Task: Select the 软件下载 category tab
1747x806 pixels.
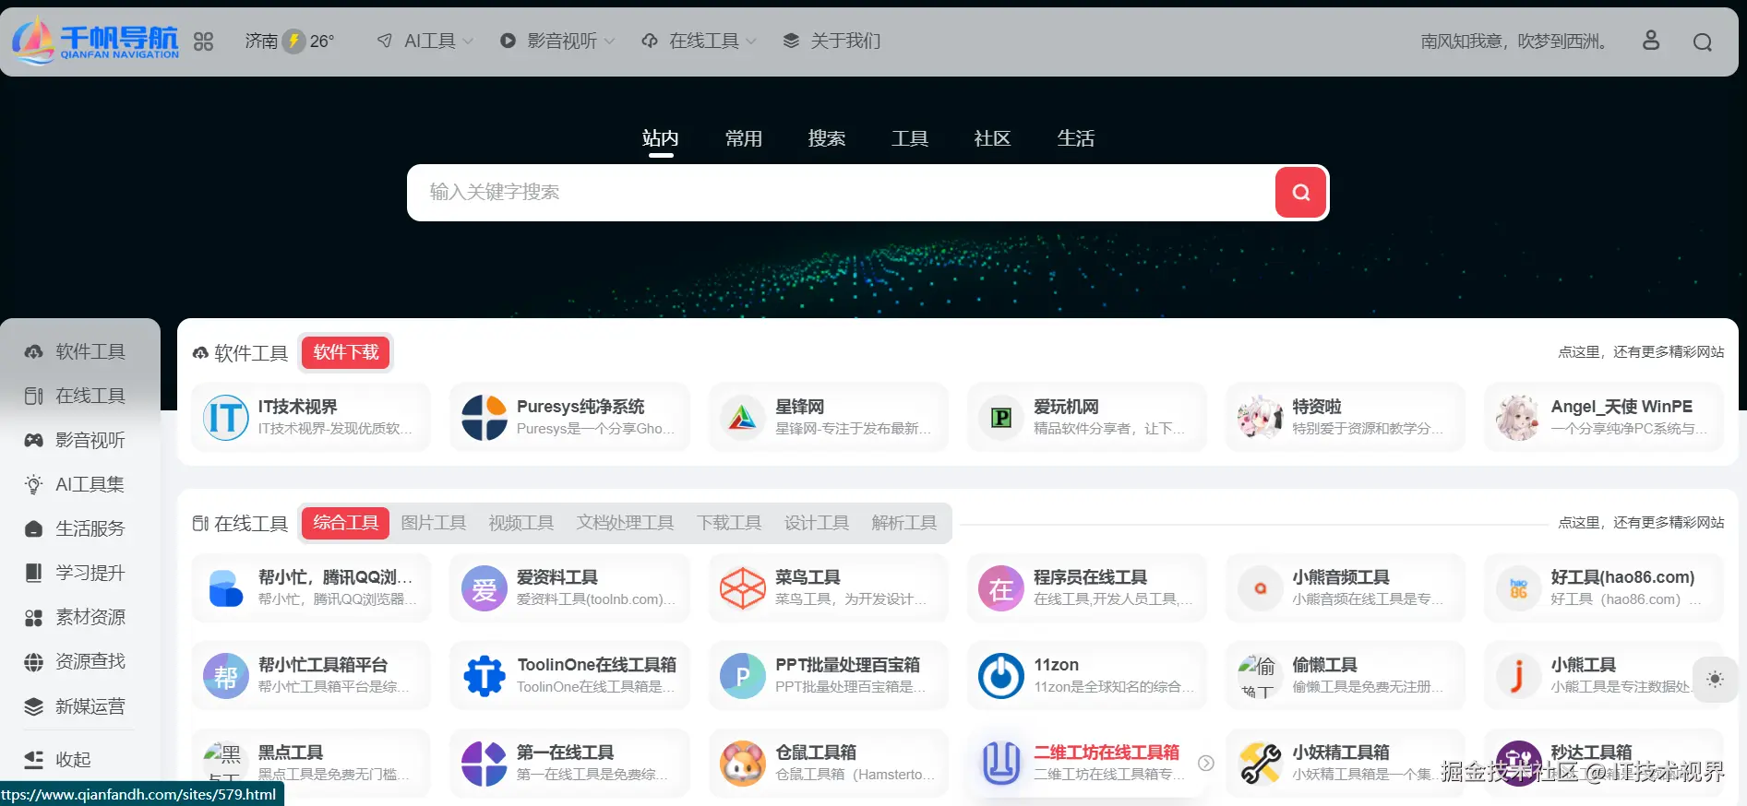Action: pyautogui.click(x=346, y=352)
